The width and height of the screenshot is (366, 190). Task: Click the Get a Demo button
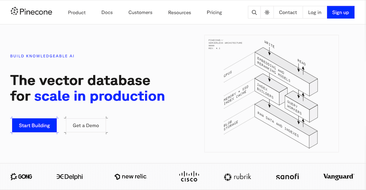coord(86,125)
